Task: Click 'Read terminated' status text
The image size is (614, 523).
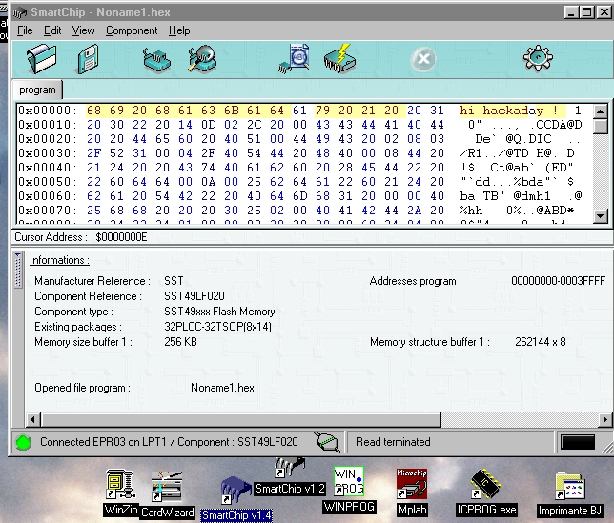Action: (393, 442)
